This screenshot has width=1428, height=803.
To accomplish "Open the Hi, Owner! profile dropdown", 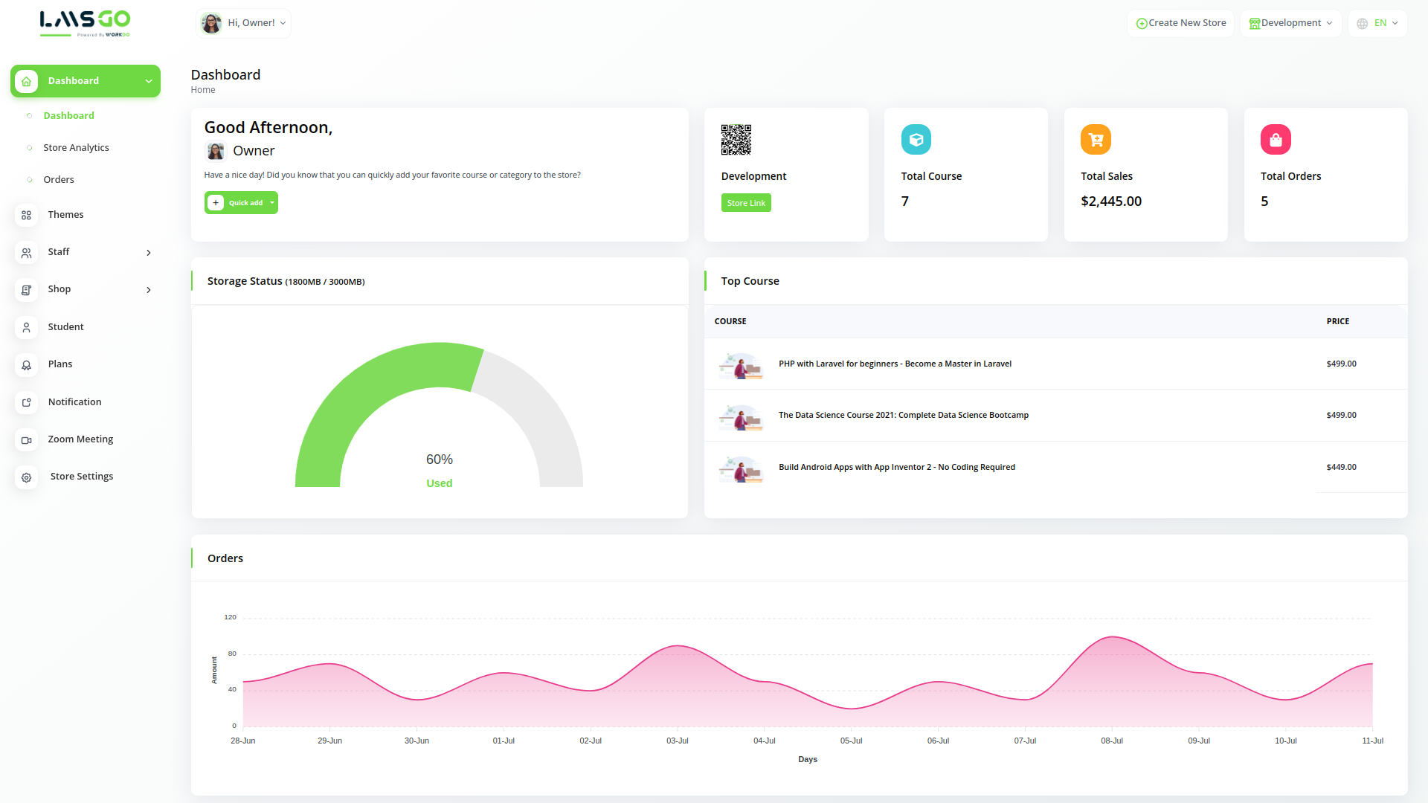I will [243, 23].
